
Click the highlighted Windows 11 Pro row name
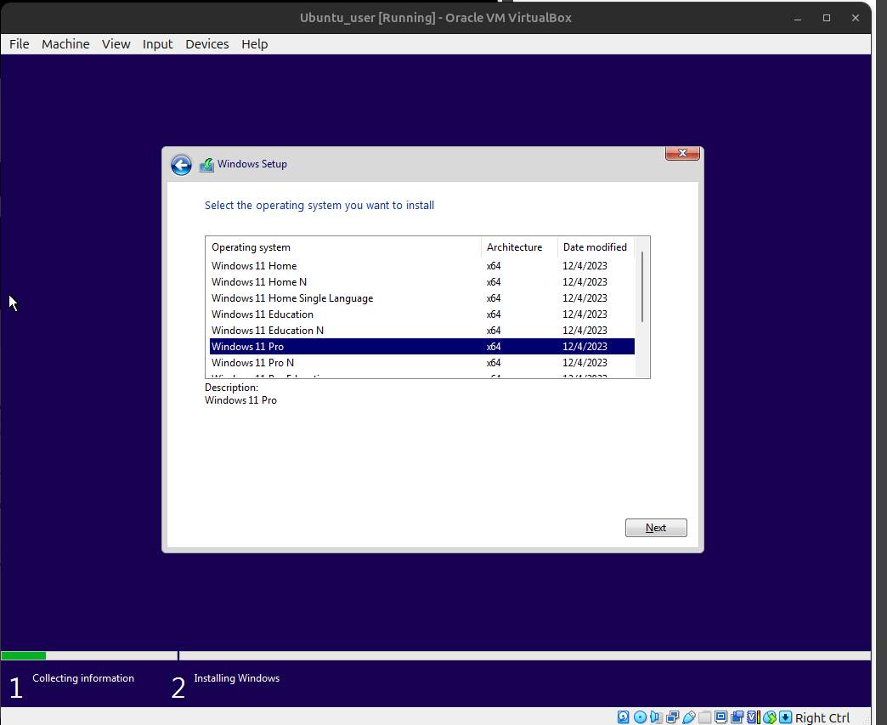[248, 347]
